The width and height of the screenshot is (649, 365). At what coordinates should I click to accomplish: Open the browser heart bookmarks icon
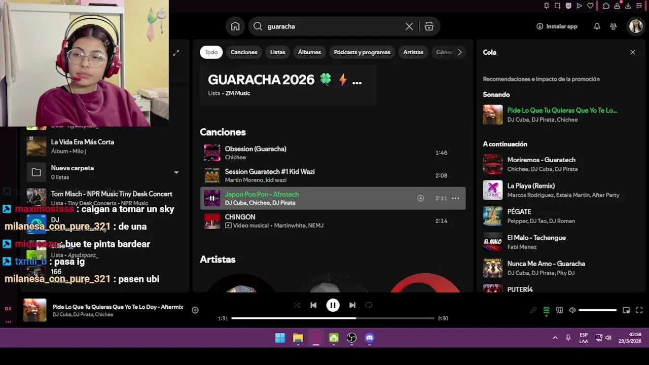pyautogui.click(x=590, y=6)
